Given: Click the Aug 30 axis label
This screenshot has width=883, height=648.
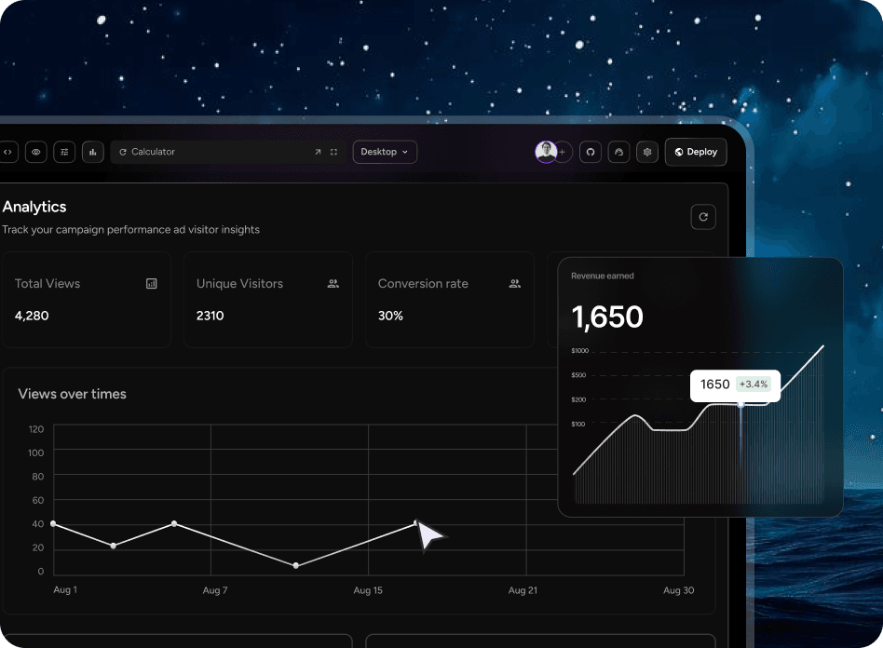Looking at the screenshot, I should [x=679, y=590].
